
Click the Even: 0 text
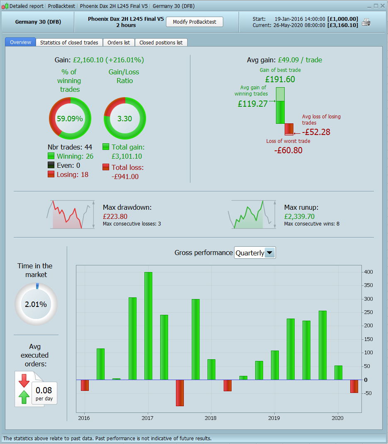[x=68, y=165]
